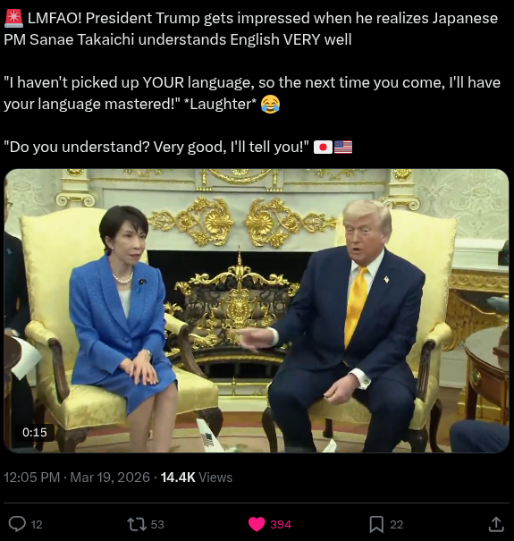Screen dimensions: 514x541
Task: Select the United States flag emoji
Action: [x=343, y=148]
